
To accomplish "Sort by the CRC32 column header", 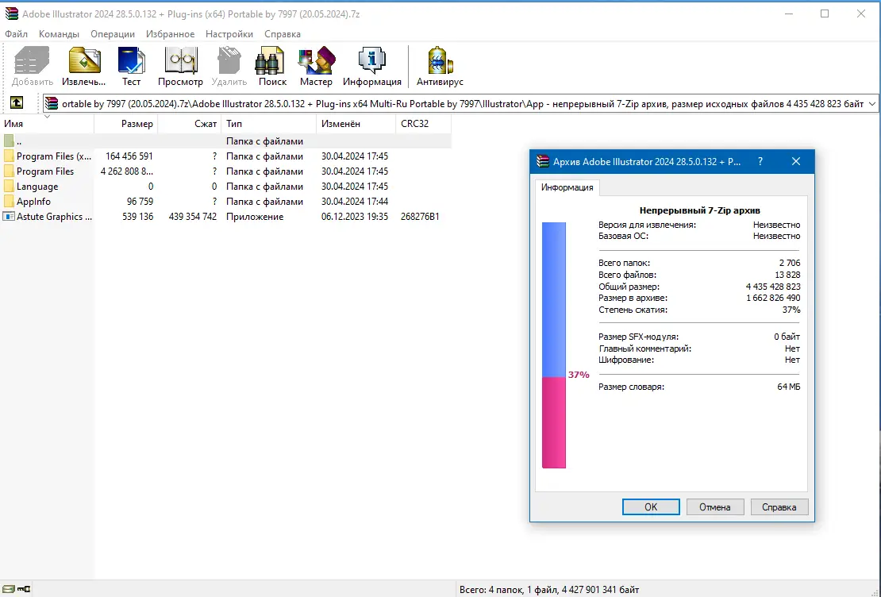I will point(424,124).
